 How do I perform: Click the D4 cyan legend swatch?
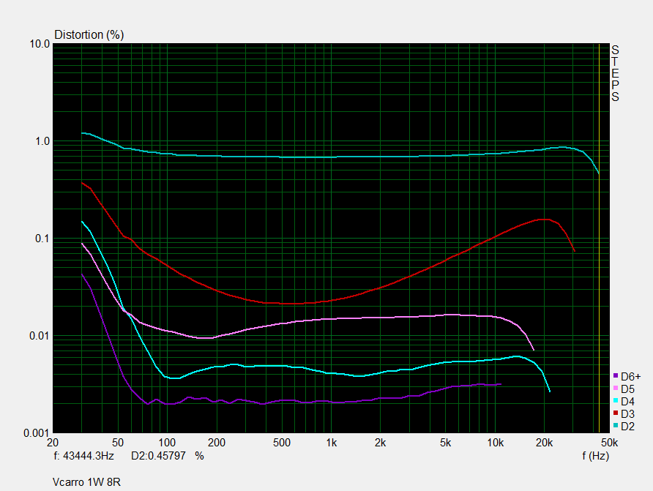click(616, 401)
